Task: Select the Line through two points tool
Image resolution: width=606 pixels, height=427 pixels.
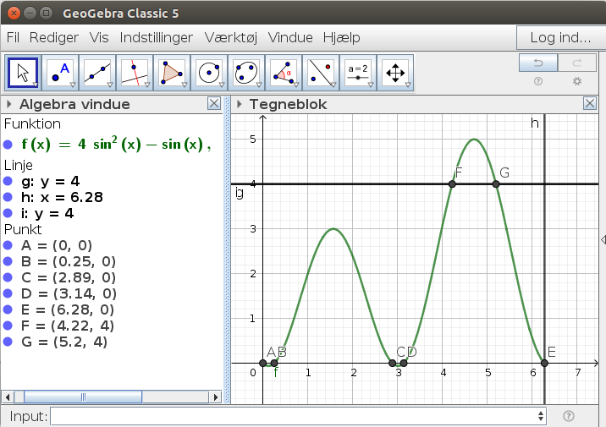Action: (x=97, y=73)
